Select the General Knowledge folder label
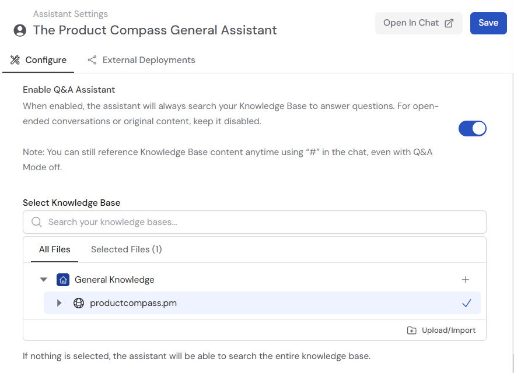The width and height of the screenshot is (514, 373). 114,280
